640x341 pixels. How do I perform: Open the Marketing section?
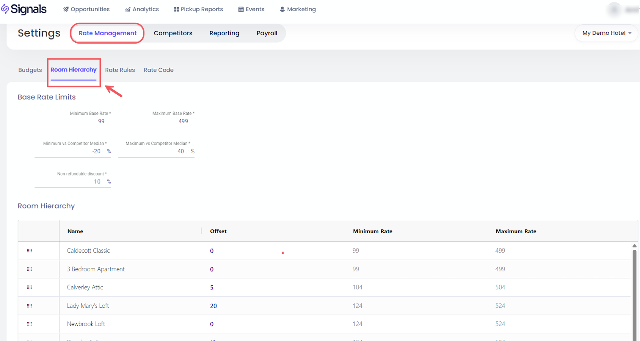click(298, 9)
